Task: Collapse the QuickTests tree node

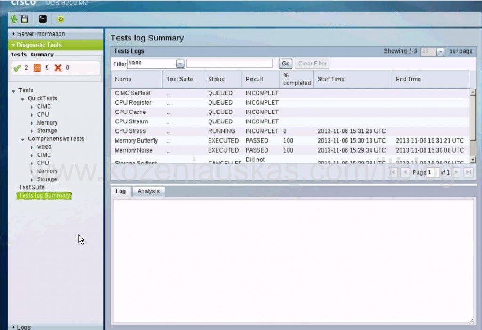Action: [x=23, y=99]
